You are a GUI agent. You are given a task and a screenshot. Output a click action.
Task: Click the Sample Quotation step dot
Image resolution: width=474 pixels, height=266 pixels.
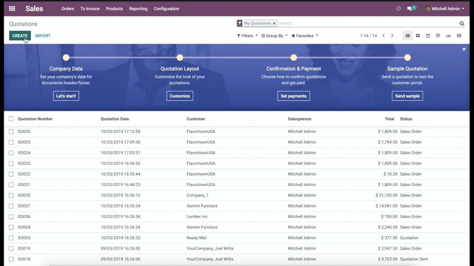[407, 57]
